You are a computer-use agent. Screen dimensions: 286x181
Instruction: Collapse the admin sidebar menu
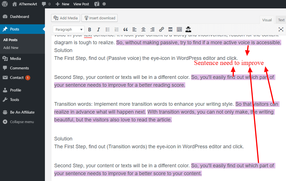(22, 122)
